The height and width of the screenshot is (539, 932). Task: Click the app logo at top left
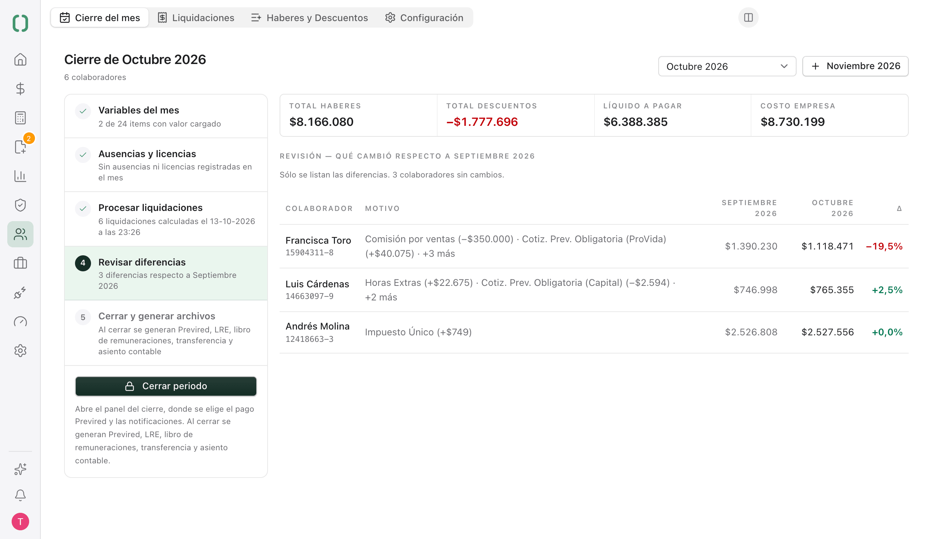coord(20,23)
